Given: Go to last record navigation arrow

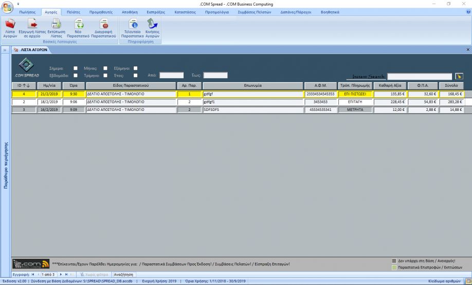Looking at the screenshot, I should [x=66, y=275].
